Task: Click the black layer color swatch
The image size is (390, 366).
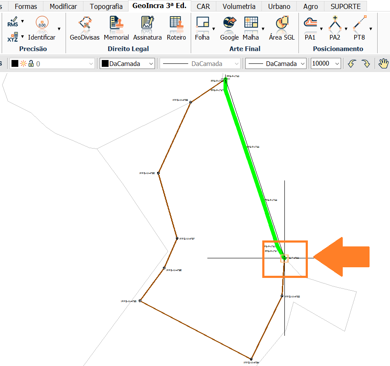Action: pos(15,63)
